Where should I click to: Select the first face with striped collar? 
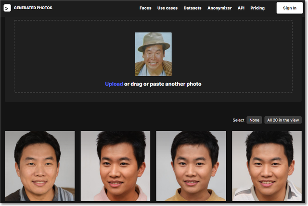[x=39, y=165]
